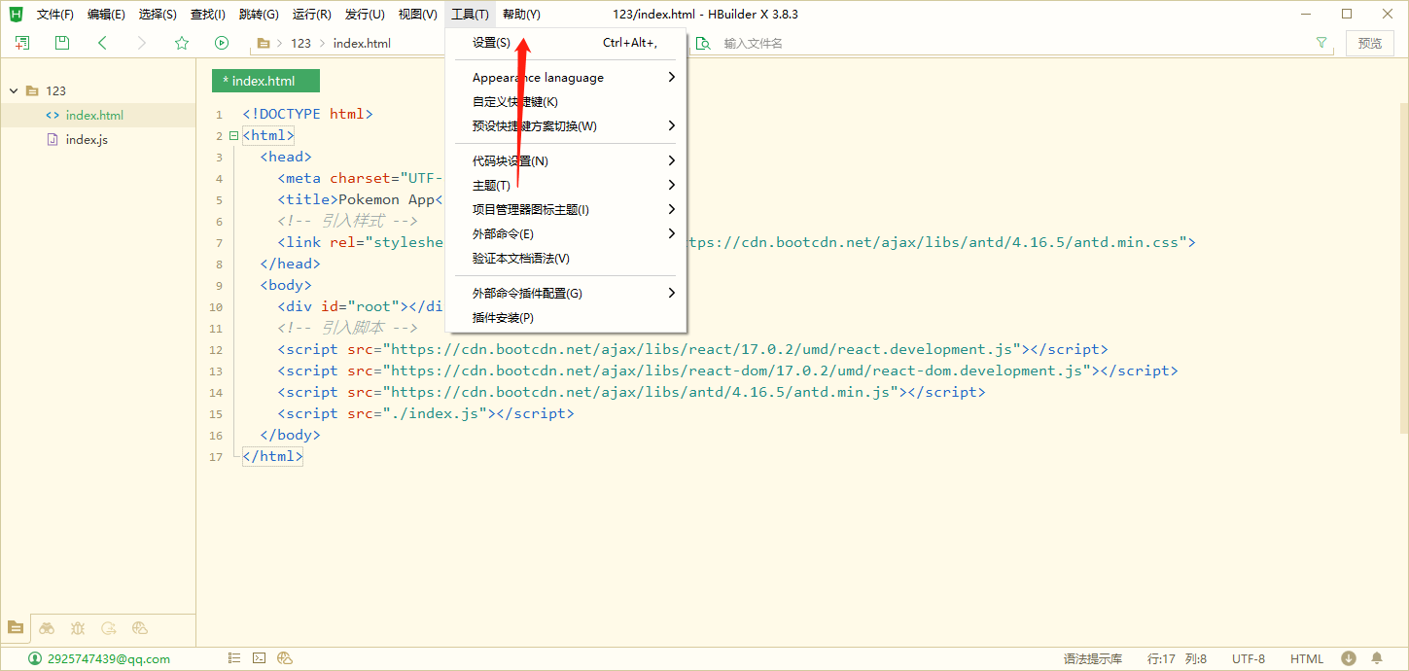The width and height of the screenshot is (1409, 671).
Task: Click the 预览 preview button
Action: coord(1369,43)
